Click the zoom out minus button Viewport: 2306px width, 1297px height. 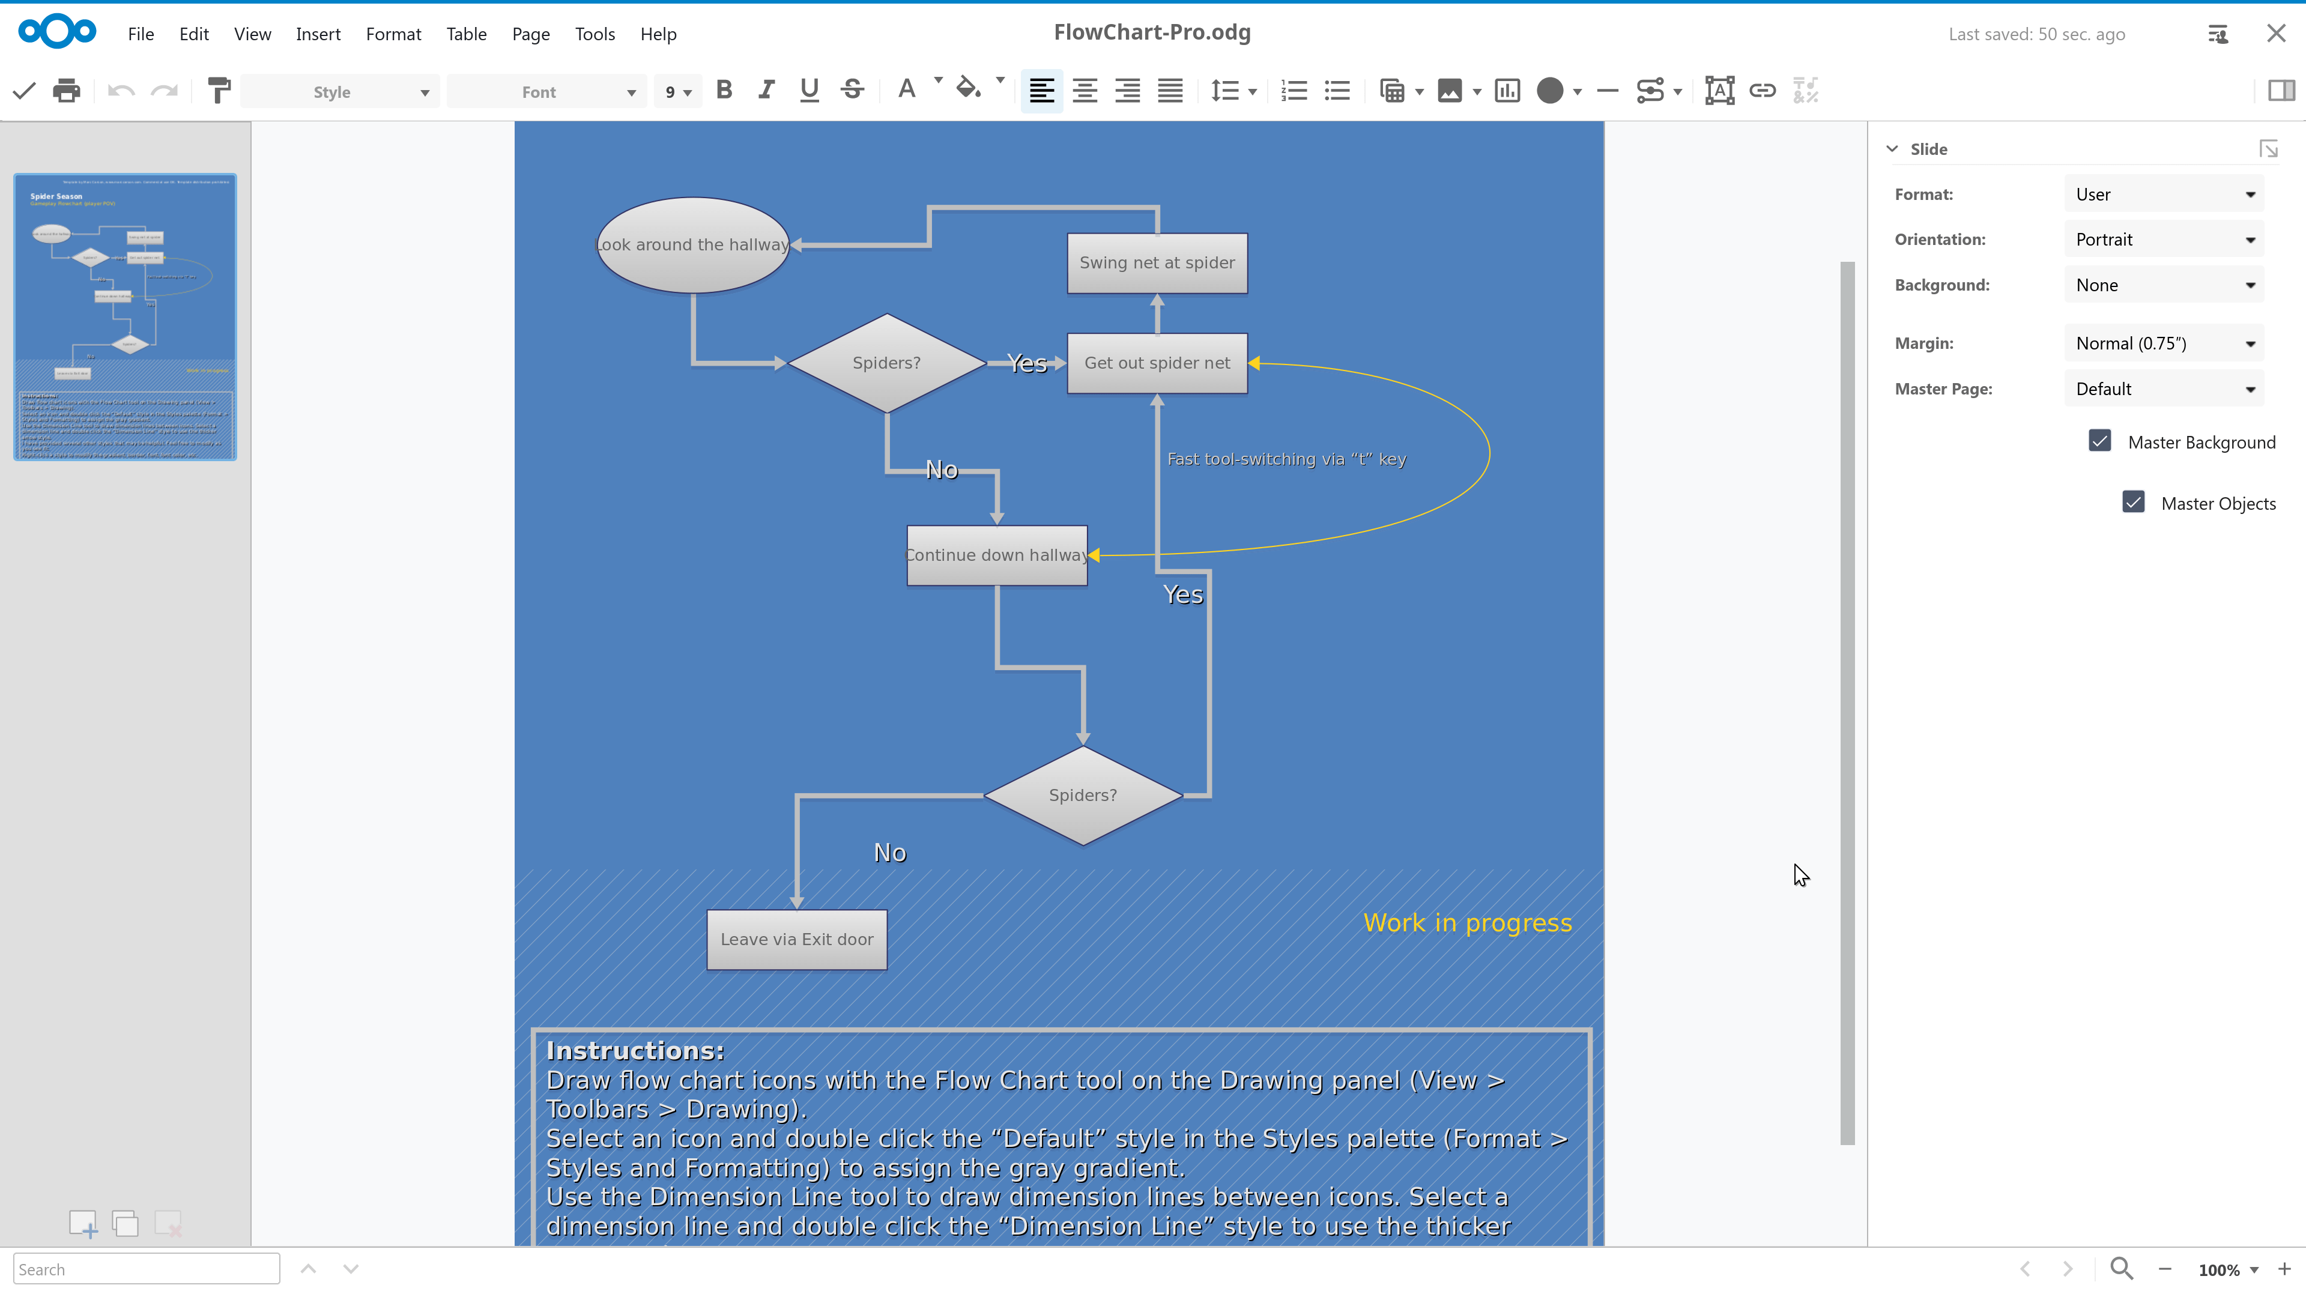2164,1269
